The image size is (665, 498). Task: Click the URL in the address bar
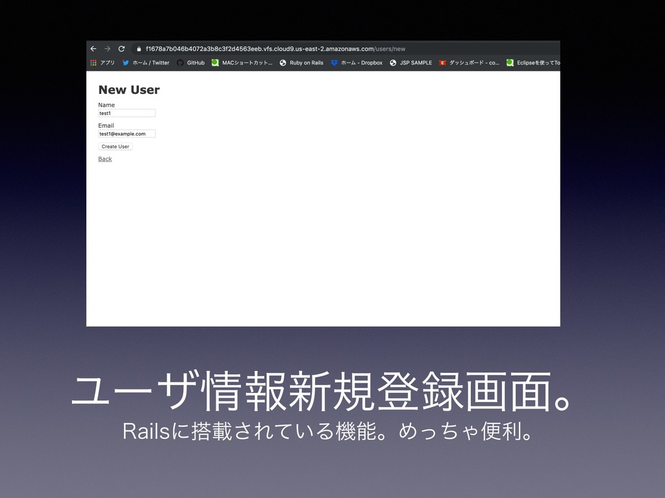point(275,49)
